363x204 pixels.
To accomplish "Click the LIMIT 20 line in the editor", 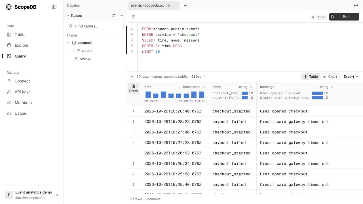I will point(151,52).
